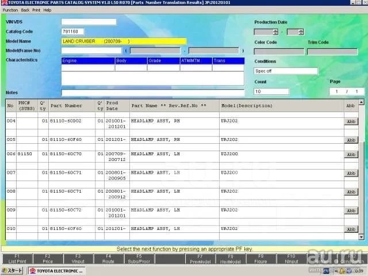Click Abb button for row 008
Viewport: 368px width, 276px height.
pyautogui.click(x=351, y=191)
